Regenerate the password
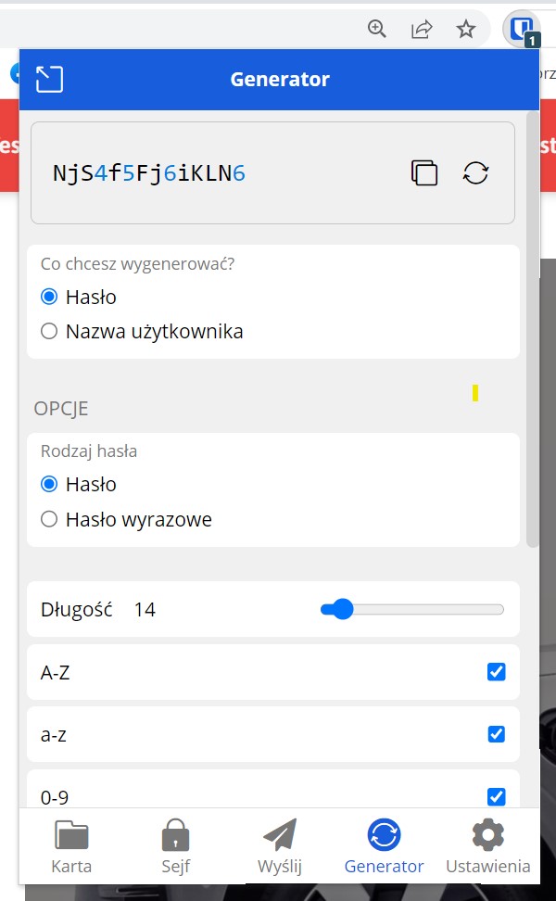This screenshot has height=901, width=556. tap(475, 173)
